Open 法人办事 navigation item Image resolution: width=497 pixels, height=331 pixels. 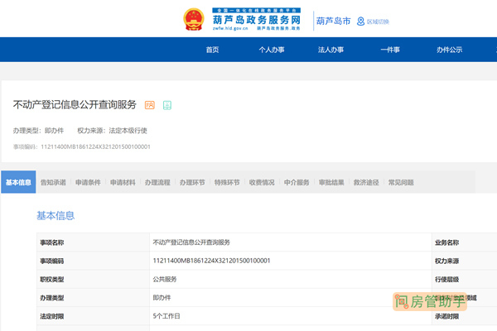331,50
